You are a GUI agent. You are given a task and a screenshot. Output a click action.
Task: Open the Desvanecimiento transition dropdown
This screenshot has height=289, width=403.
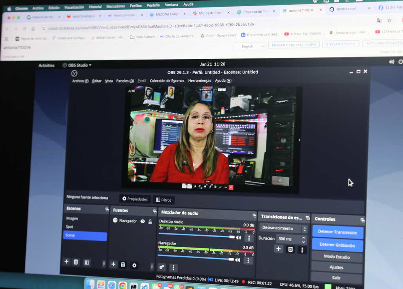(283, 228)
